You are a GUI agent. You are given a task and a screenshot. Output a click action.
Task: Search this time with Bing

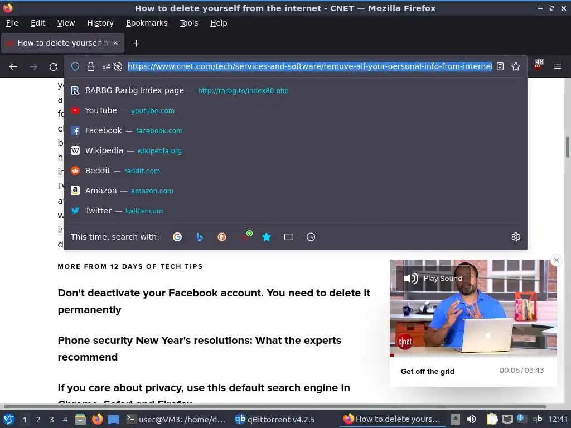(x=200, y=237)
